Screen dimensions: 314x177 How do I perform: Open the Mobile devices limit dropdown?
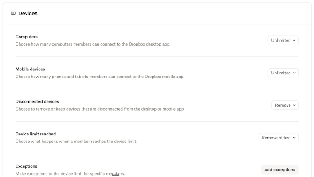click(283, 73)
